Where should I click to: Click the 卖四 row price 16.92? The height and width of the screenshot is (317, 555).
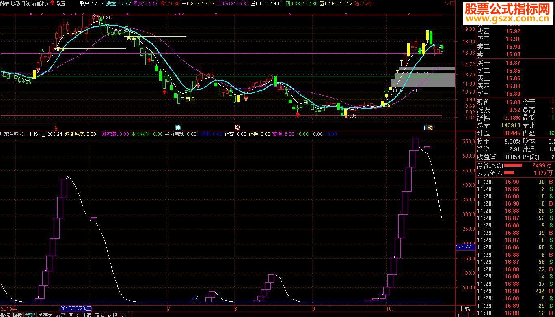coord(512,32)
